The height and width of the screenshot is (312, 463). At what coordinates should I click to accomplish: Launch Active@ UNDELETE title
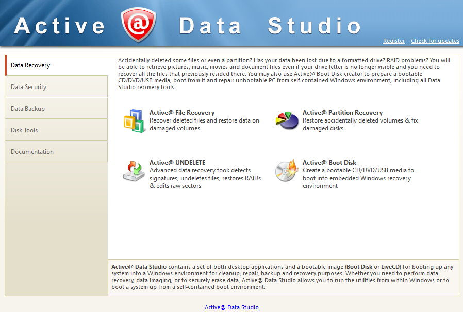click(x=177, y=163)
